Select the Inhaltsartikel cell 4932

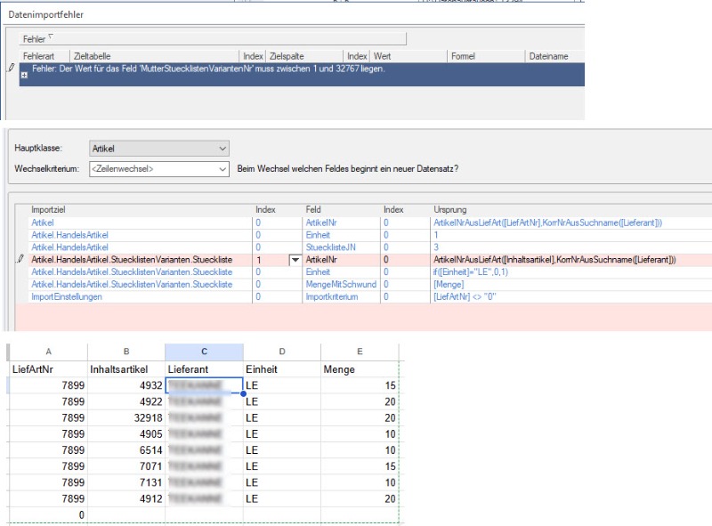pyautogui.click(x=126, y=385)
